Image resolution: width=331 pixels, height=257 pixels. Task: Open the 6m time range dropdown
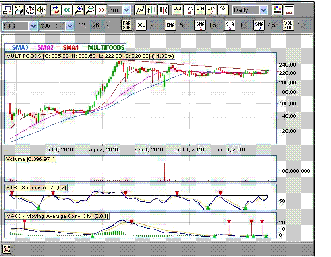pyautogui.click(x=127, y=10)
